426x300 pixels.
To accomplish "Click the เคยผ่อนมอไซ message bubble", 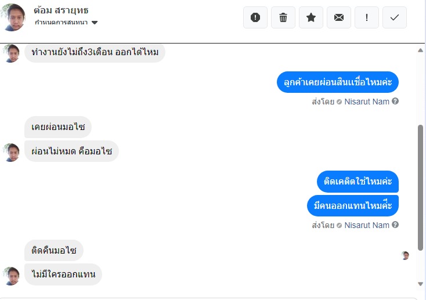I will tap(58, 127).
